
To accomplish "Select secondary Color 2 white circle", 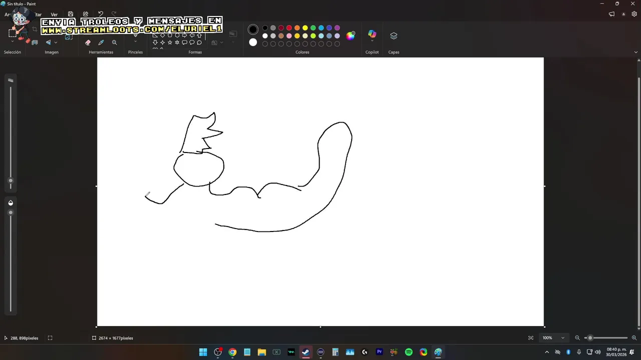I will 253,42.
